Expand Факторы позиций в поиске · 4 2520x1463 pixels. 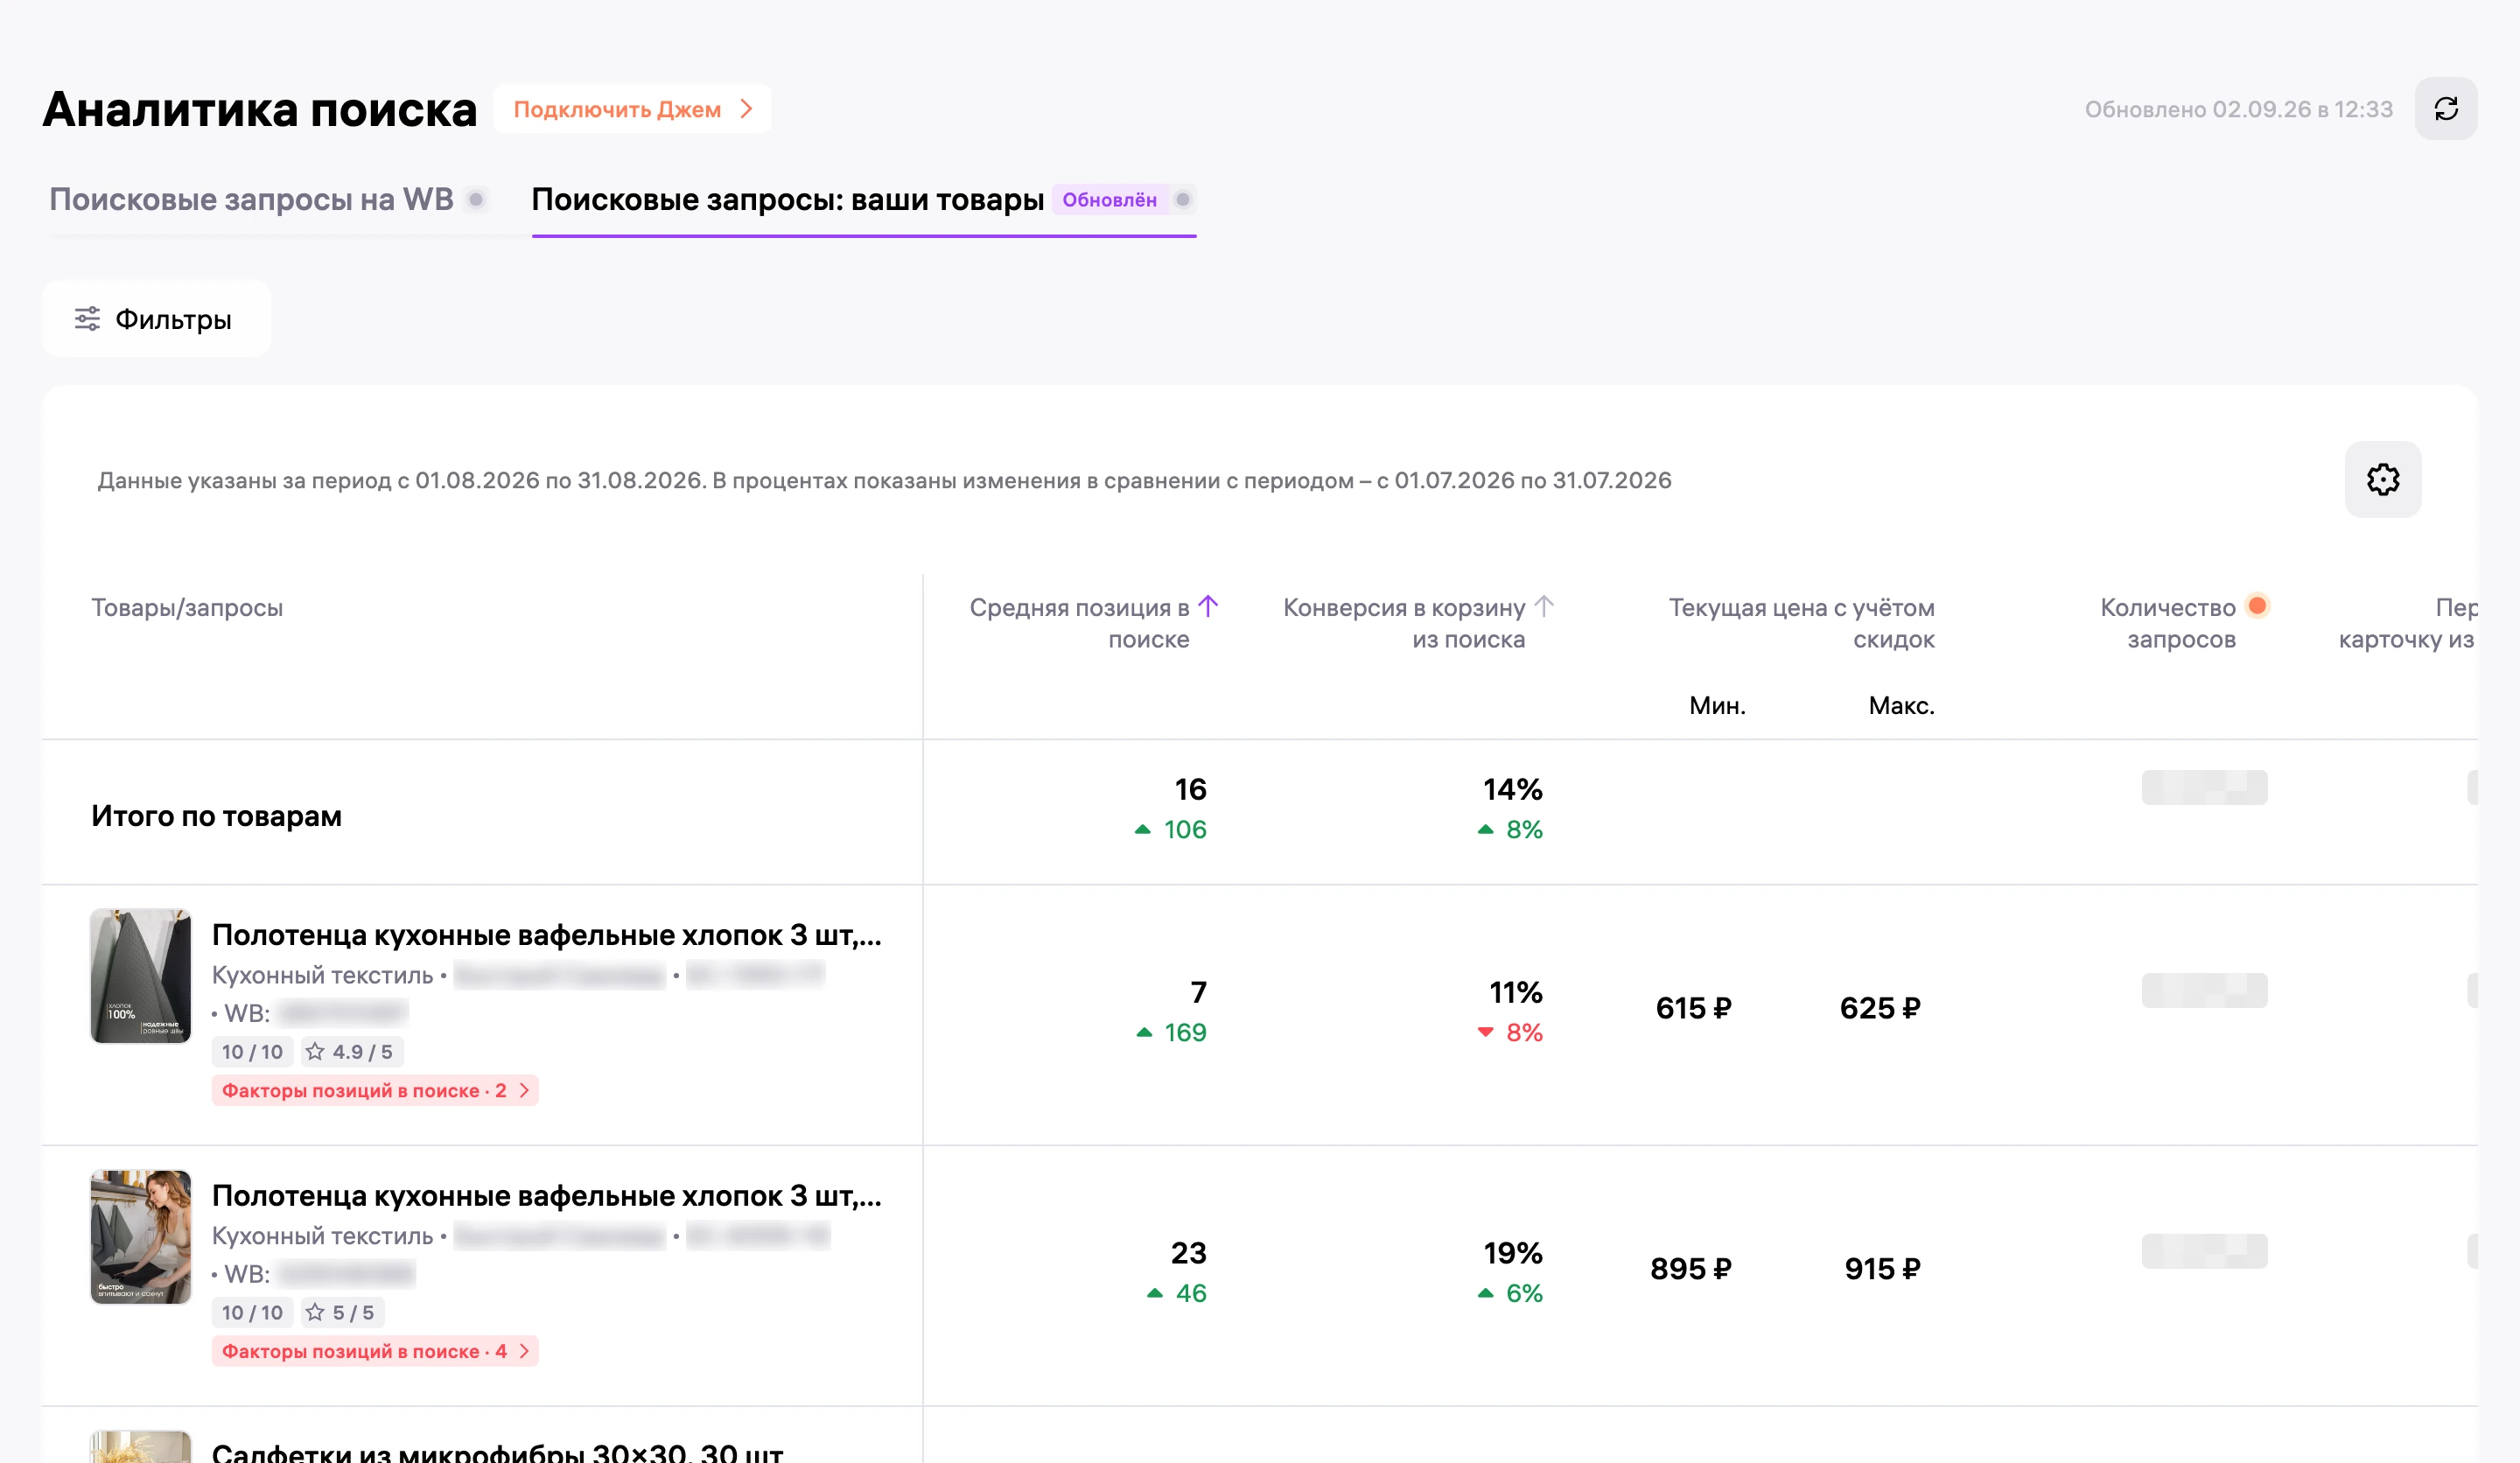coord(375,1351)
